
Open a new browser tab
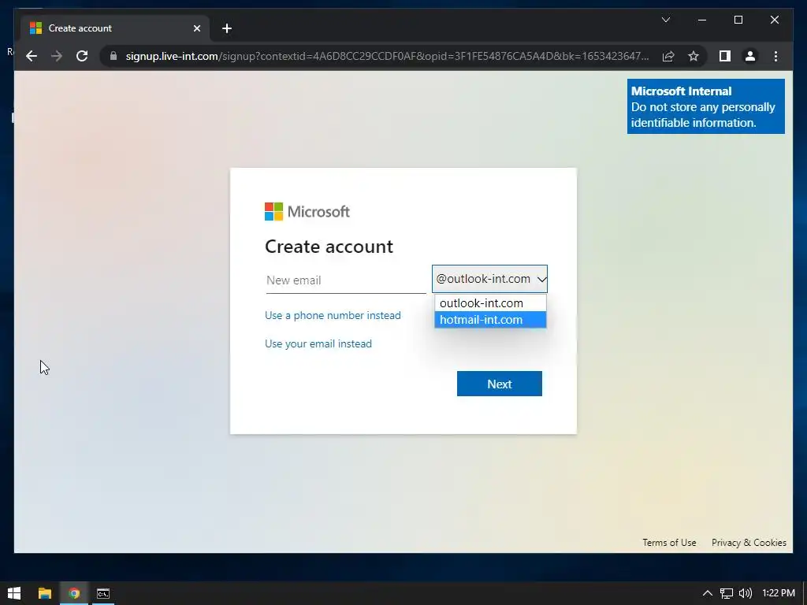(x=226, y=28)
